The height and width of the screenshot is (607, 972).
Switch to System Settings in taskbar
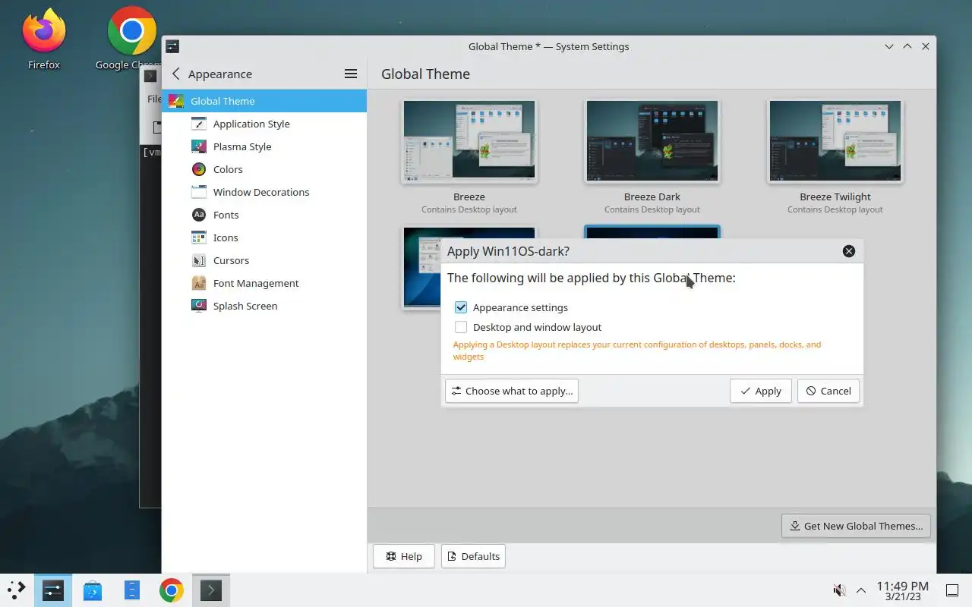[53, 590]
